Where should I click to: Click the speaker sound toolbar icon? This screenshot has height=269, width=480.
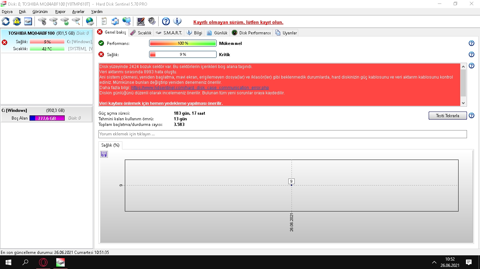[152, 21]
